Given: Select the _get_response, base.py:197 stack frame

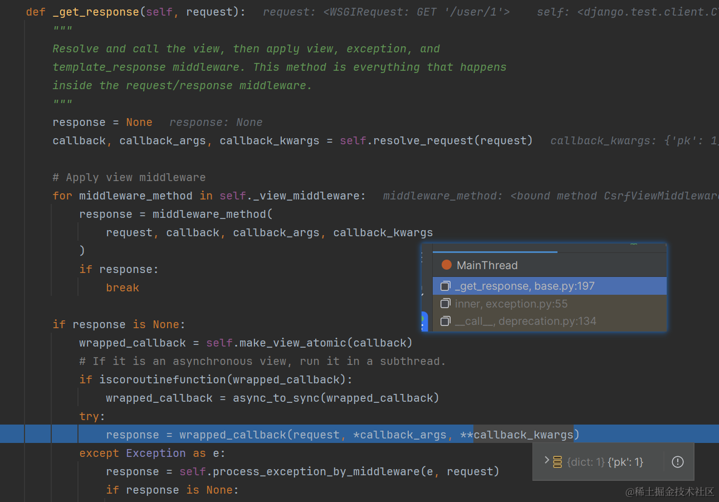Looking at the screenshot, I should point(549,286).
